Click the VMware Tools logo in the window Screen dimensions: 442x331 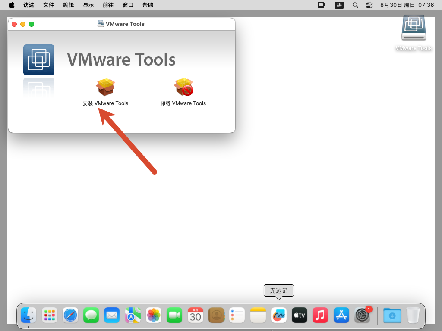coord(38,59)
